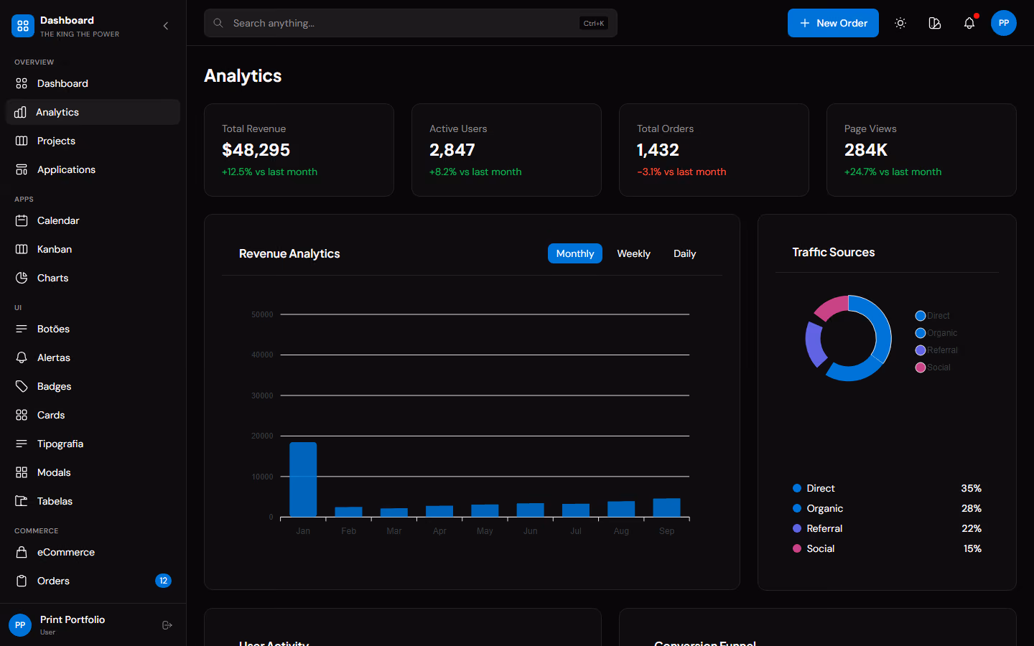Click the Organic 28% percentage value

pos(972,508)
